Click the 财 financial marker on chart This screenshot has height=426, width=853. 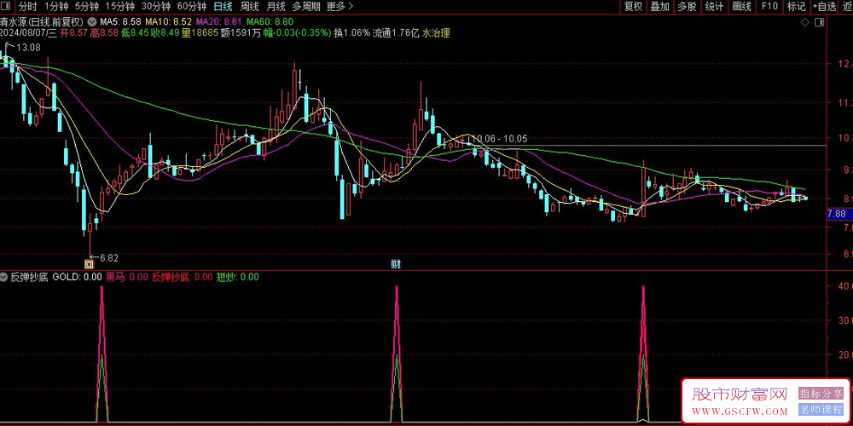click(x=397, y=264)
